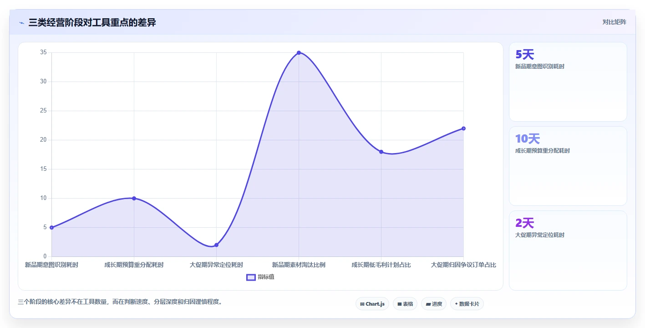Click card label 新品期意图识别耗时
Screen dimensions: 645x328
click(x=539, y=67)
